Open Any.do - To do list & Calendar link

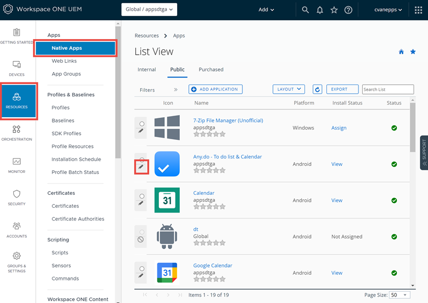(227, 157)
